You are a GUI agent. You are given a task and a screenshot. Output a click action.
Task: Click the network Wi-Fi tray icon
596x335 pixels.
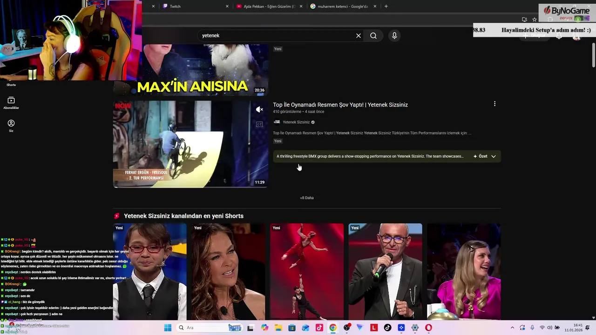pyautogui.click(x=542, y=328)
